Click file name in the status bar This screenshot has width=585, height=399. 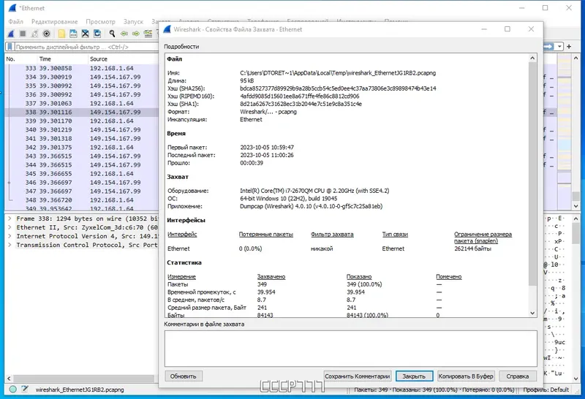(x=80, y=389)
